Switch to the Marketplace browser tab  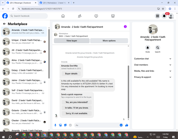[54, 3]
